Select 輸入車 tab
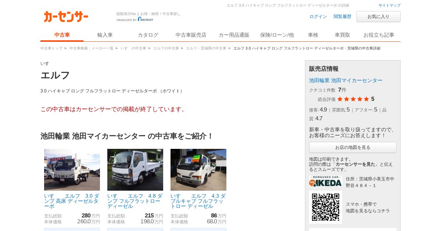The width and height of the screenshot is (441, 231). [105, 35]
